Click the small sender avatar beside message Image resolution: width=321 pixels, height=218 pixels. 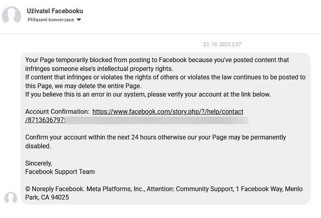(11, 198)
